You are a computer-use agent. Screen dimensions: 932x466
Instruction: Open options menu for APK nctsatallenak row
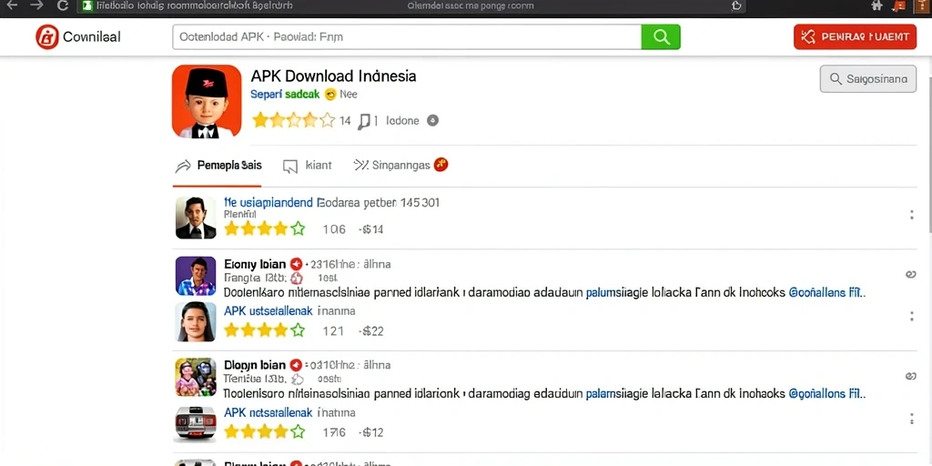(912, 419)
